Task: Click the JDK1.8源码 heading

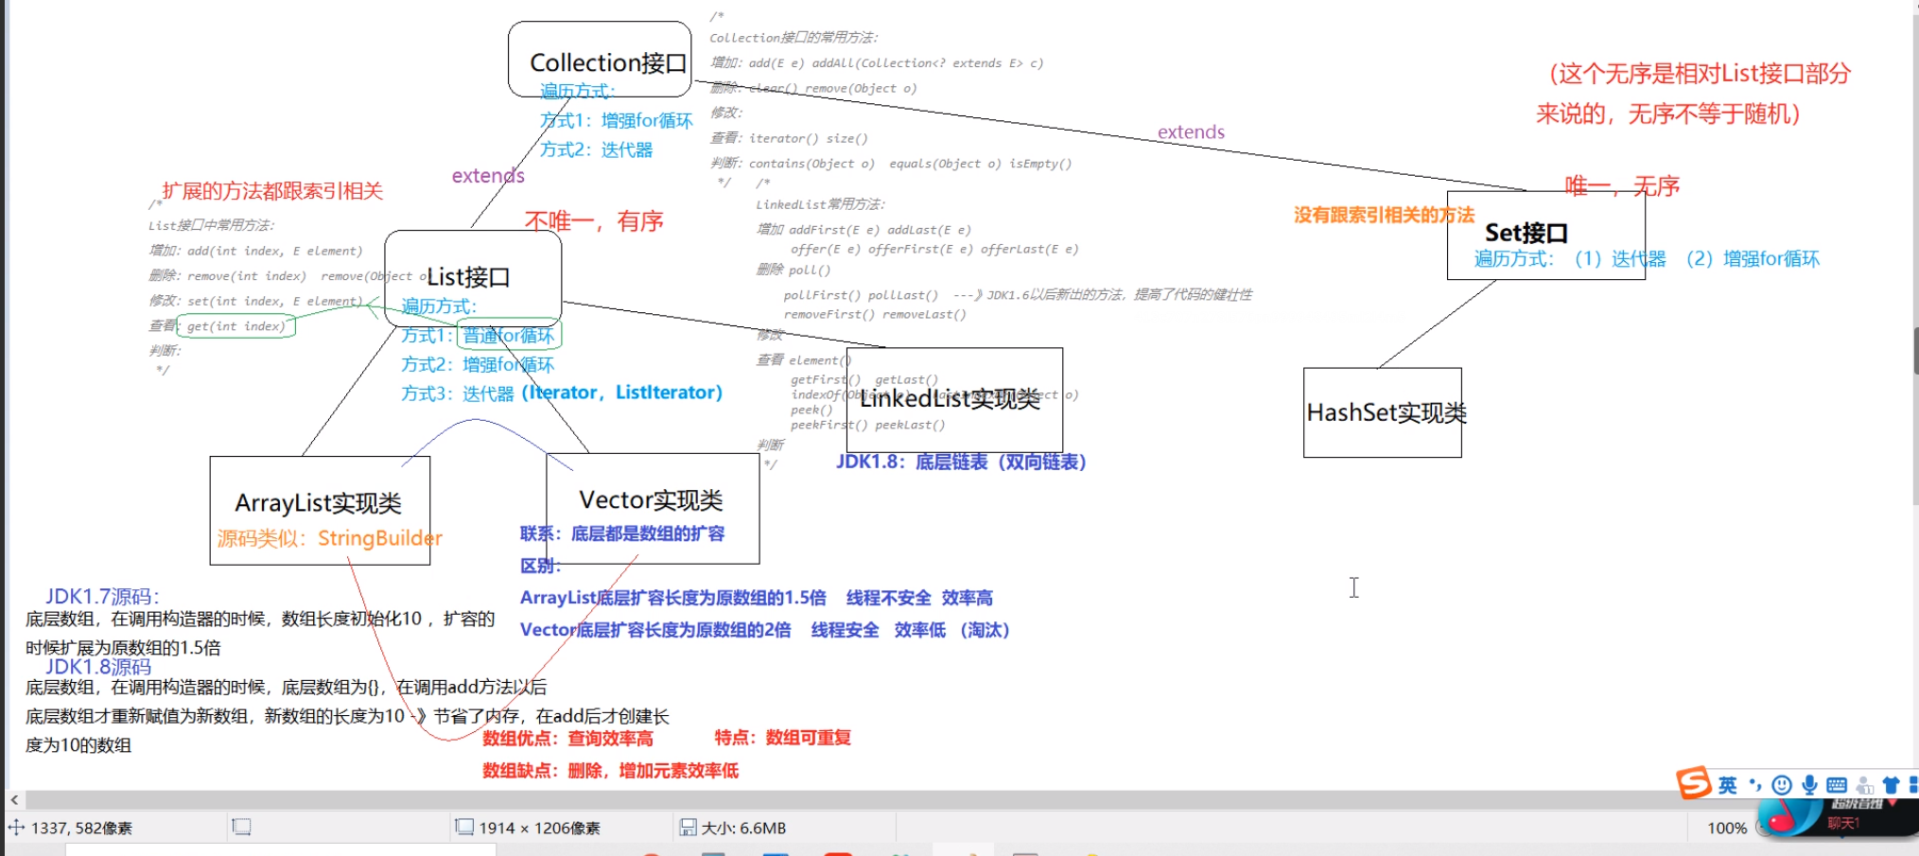Action: click(x=98, y=667)
